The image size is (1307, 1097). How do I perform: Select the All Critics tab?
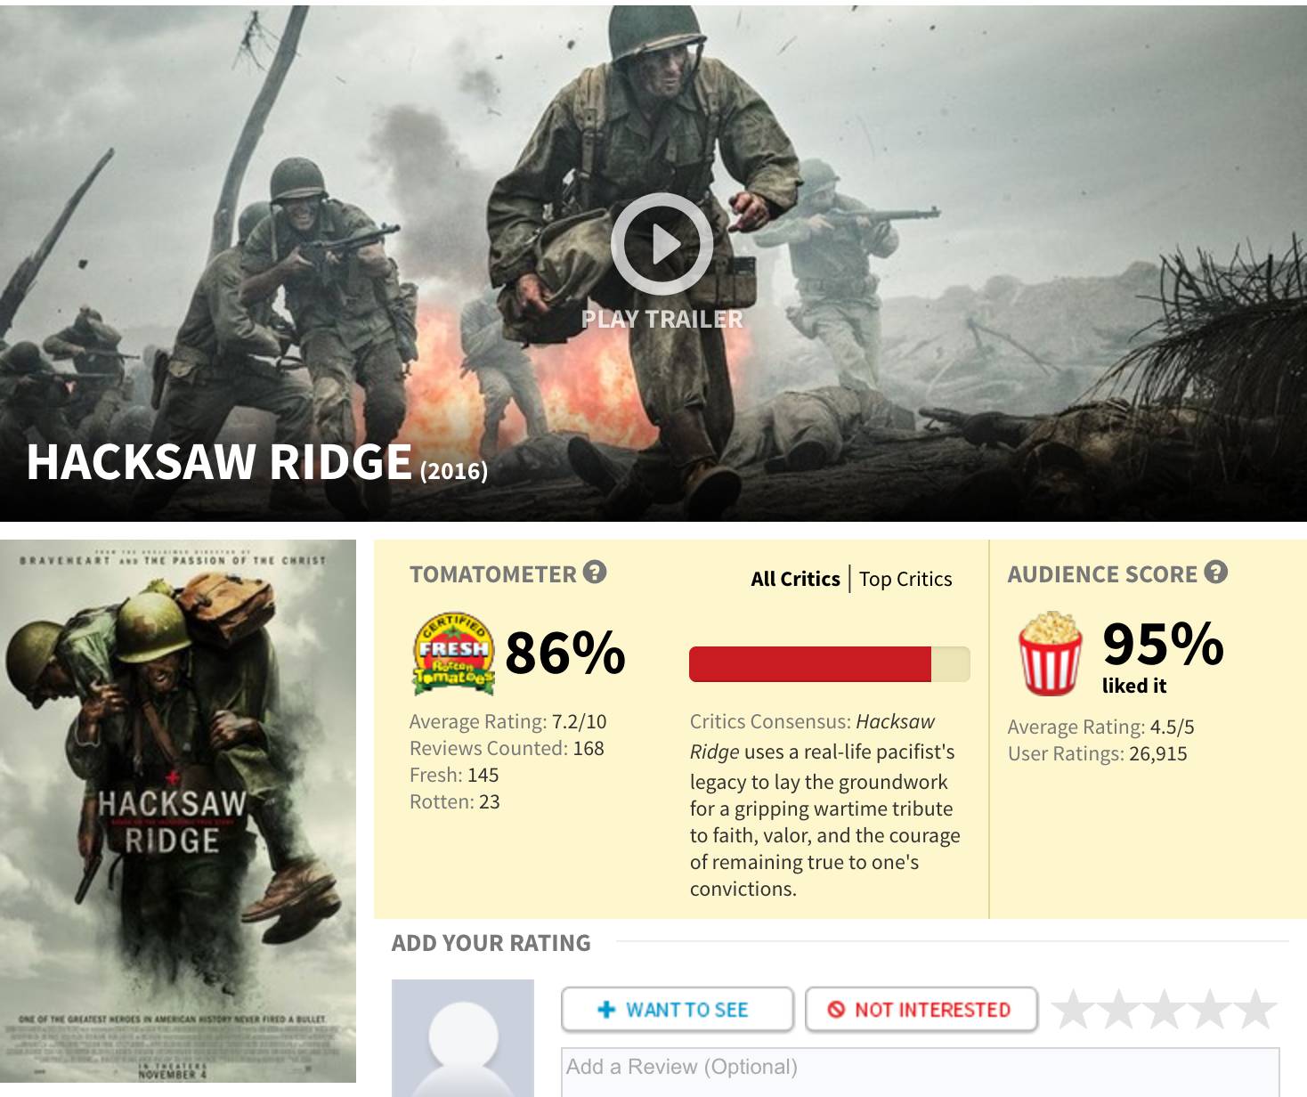pos(795,579)
